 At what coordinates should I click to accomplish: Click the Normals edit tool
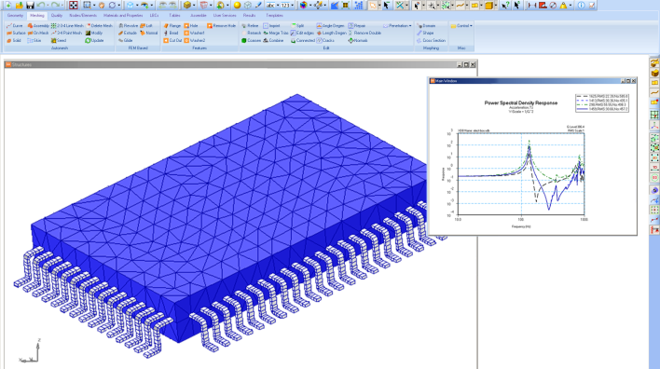pos(358,40)
